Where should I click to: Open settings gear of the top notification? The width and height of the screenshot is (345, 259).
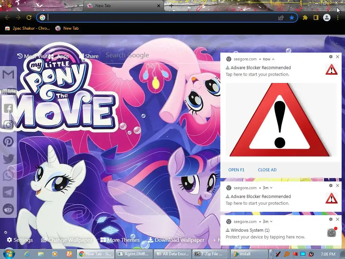click(331, 57)
